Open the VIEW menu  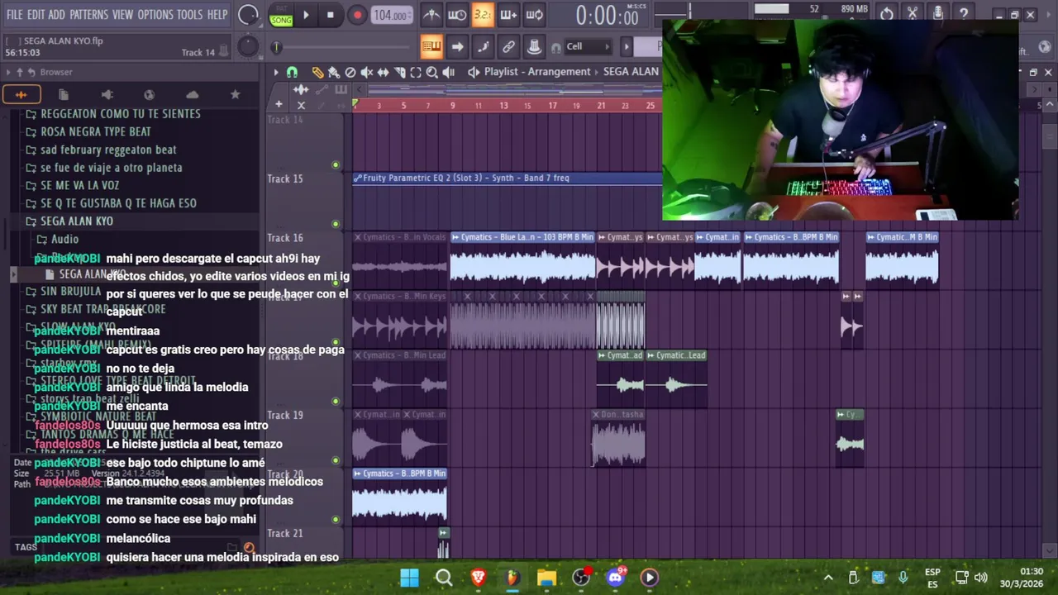click(122, 15)
